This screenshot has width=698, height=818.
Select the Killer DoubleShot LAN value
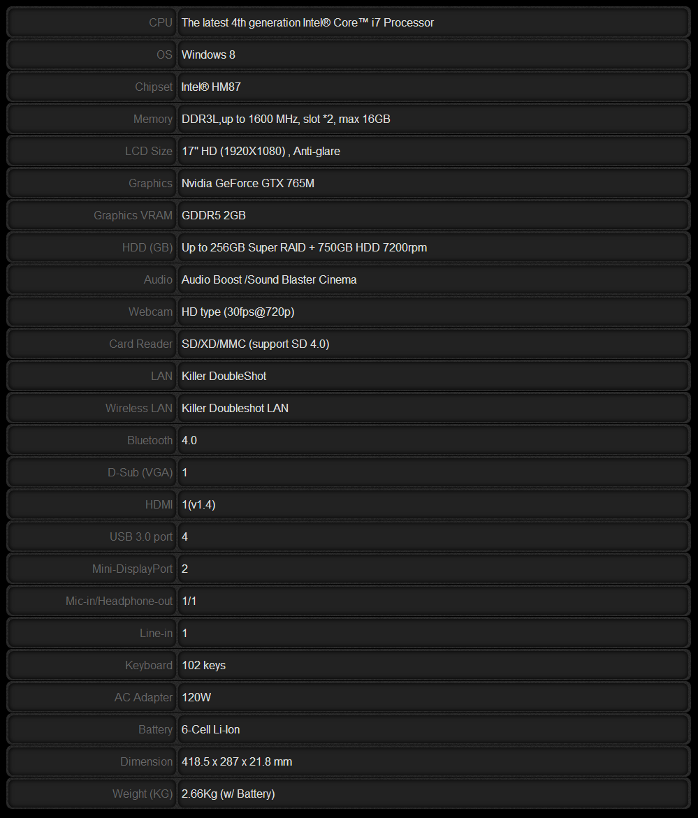224,376
